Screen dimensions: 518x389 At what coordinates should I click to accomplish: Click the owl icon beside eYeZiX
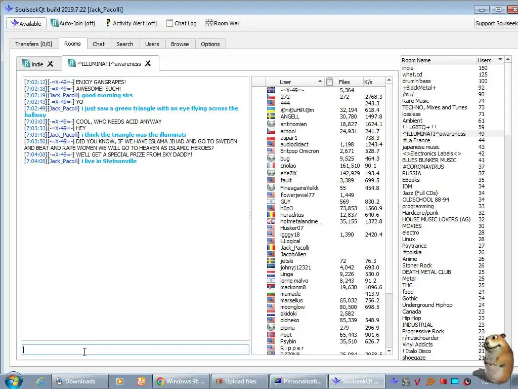tap(271, 173)
